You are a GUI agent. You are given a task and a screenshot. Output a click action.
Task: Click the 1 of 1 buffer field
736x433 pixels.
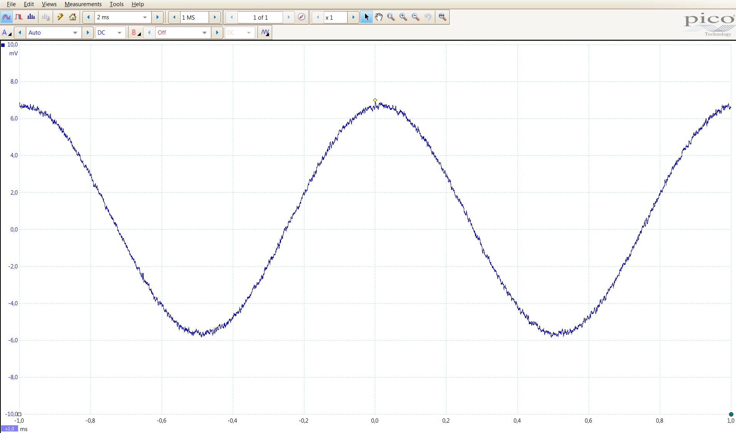point(260,17)
